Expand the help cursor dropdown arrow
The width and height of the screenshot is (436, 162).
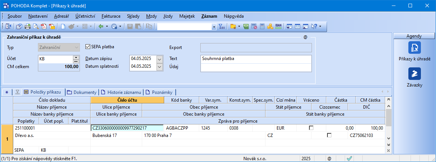click(x=320, y=27)
